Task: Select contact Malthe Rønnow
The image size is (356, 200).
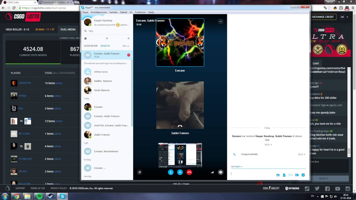Action: (x=107, y=81)
